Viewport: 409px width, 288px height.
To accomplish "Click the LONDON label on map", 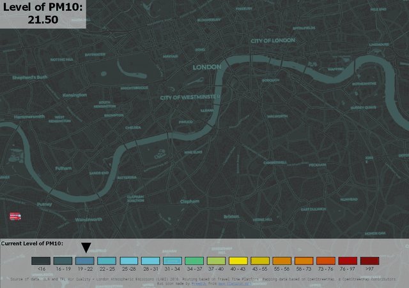I will pyautogui.click(x=206, y=67).
